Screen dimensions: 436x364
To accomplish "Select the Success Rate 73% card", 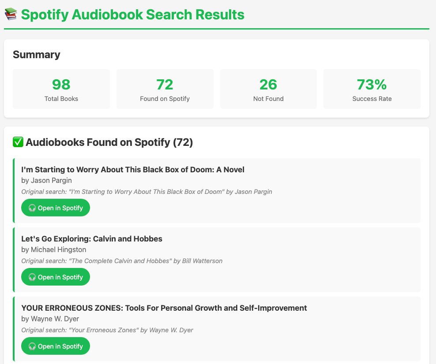I will coord(372,89).
